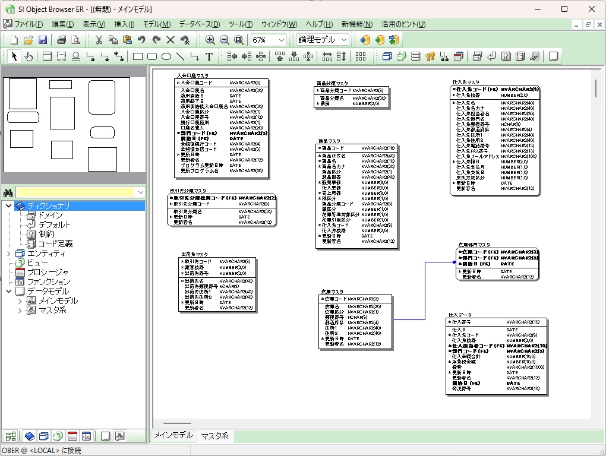This screenshot has height=456, width=606.
Task: Select the 仕入データ entity box
Action: 497,356
